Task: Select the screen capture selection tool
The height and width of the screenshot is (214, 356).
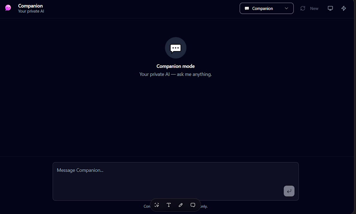Action: [x=157, y=205]
